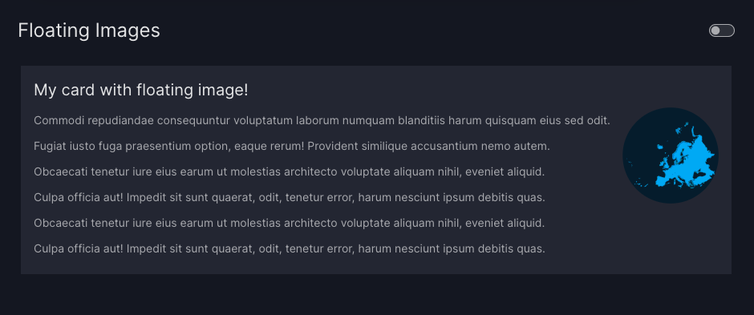Click the word "quisquam" in the first paragraph
Image resolution: width=754 pixels, height=315 pixels.
pyautogui.click(x=509, y=120)
